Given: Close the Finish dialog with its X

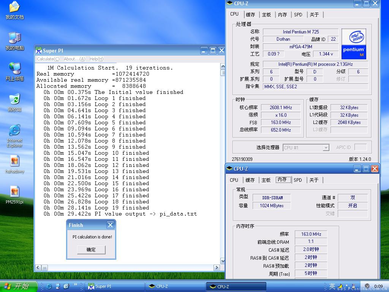Looking at the screenshot, I should 110,225.
